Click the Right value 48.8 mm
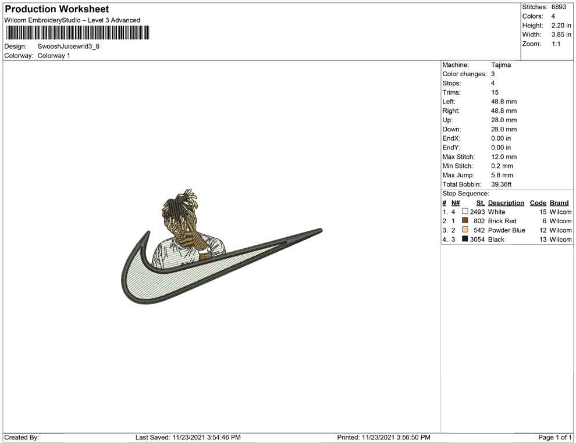The image size is (576, 443). tap(504, 110)
